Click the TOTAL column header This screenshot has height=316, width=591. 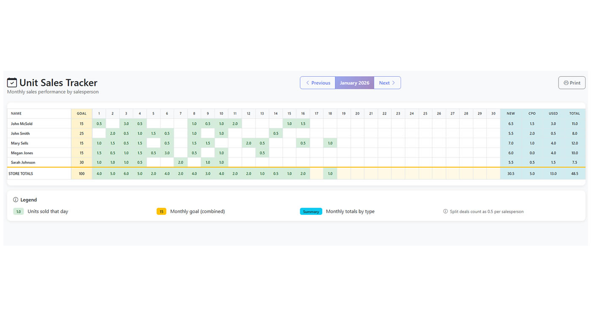(574, 113)
